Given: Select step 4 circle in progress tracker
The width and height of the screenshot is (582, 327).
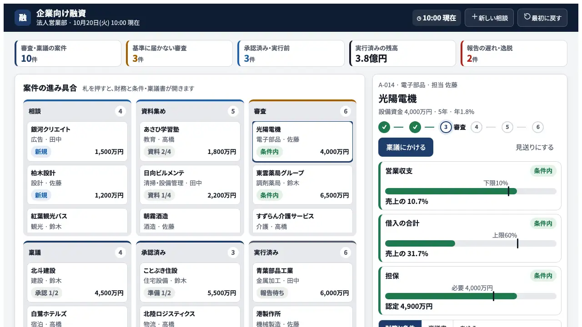Looking at the screenshot, I should click(476, 127).
